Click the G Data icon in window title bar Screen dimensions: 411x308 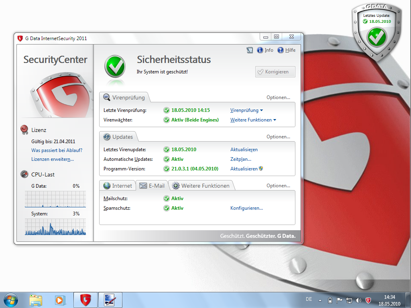pos(20,38)
